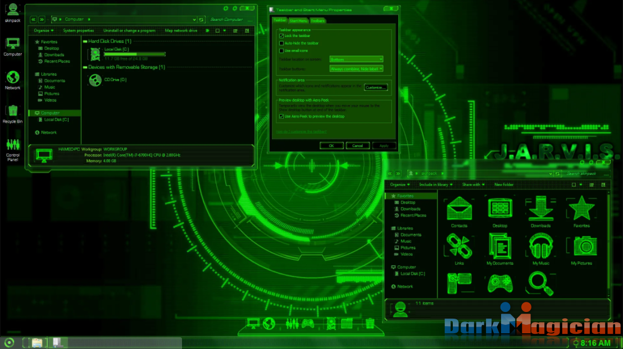Open the Network desktop icon
This screenshot has width=623, height=349.
[x=13, y=80]
